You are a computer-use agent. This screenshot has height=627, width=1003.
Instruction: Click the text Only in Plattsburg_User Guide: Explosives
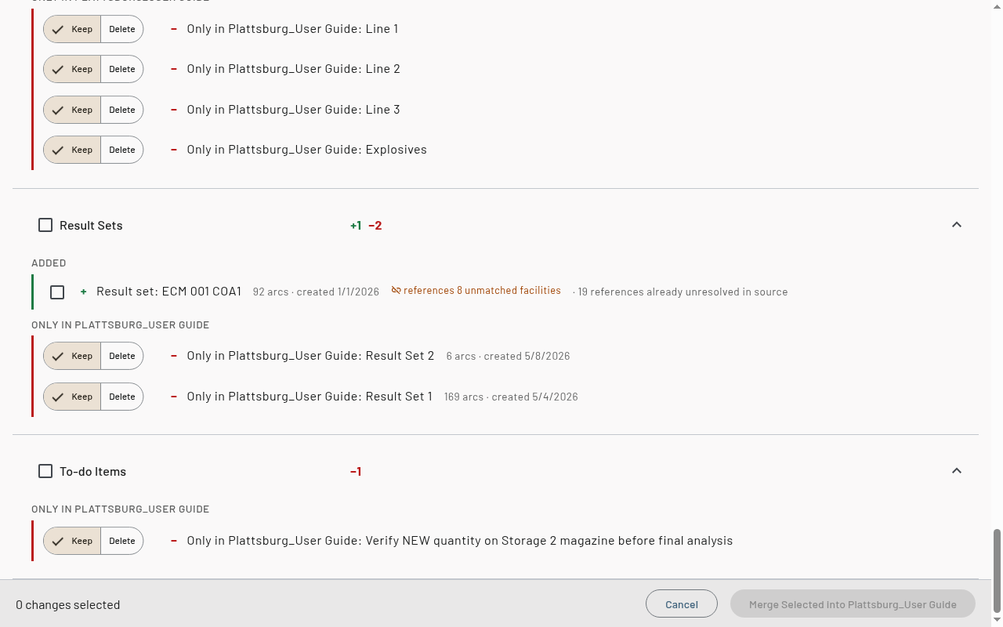306,150
